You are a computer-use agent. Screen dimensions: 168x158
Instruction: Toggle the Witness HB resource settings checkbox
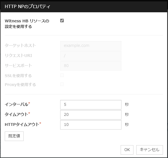62,21
